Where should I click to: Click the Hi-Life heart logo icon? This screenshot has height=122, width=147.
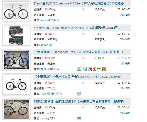(95, 69)
